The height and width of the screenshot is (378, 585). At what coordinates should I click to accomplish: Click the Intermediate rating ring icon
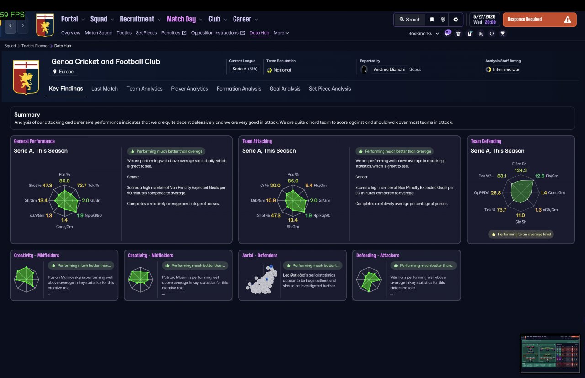pyautogui.click(x=489, y=69)
